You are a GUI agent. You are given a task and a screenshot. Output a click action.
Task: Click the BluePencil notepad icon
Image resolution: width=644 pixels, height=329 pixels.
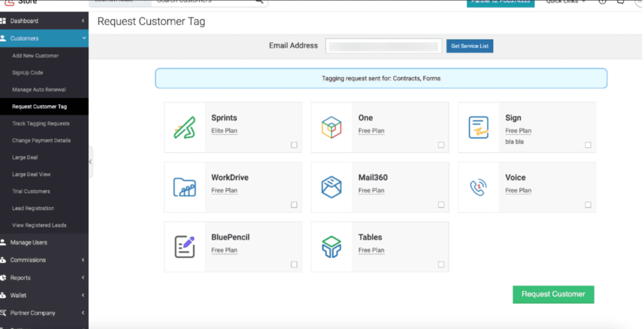tap(185, 247)
